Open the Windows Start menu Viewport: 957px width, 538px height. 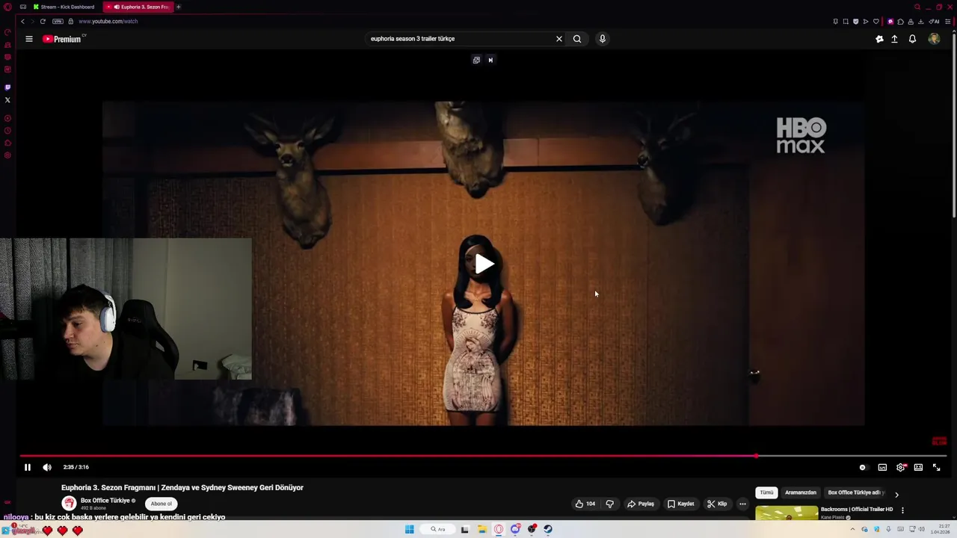click(409, 529)
